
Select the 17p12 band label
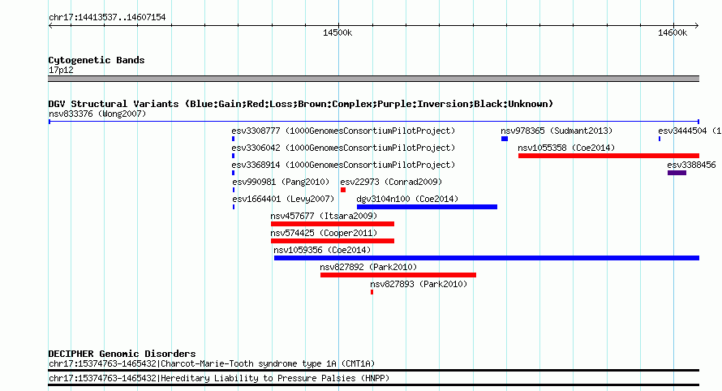pos(61,70)
